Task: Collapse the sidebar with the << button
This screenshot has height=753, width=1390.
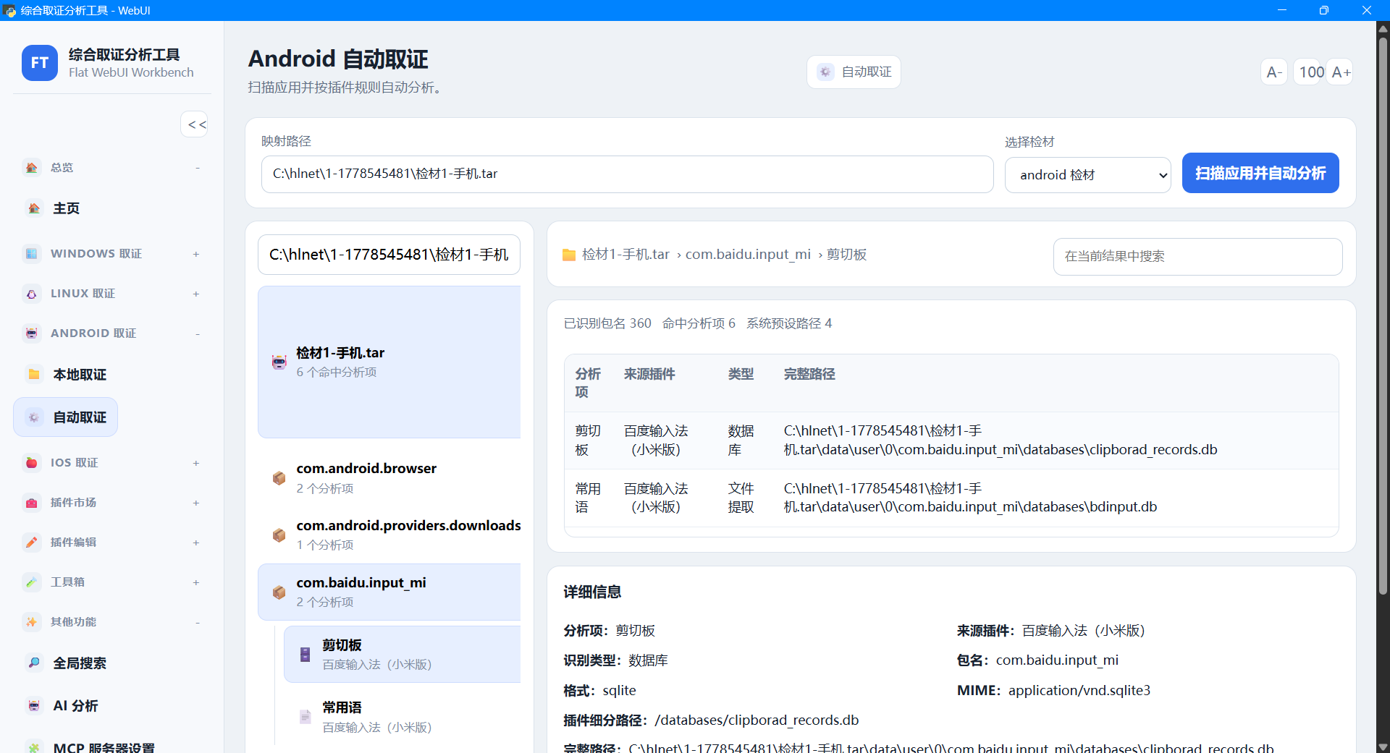Action: [195, 124]
